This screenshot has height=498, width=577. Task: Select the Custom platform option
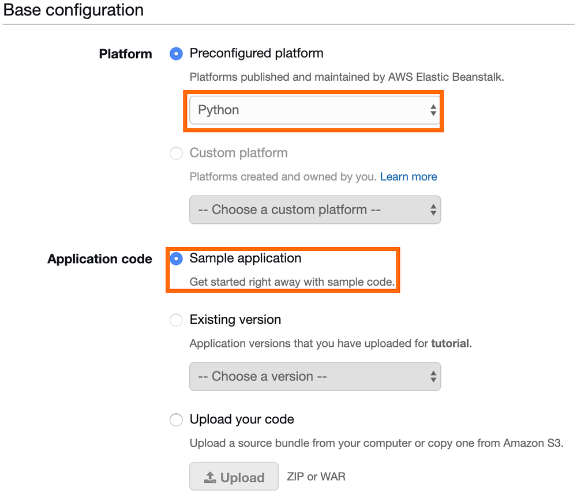[176, 153]
